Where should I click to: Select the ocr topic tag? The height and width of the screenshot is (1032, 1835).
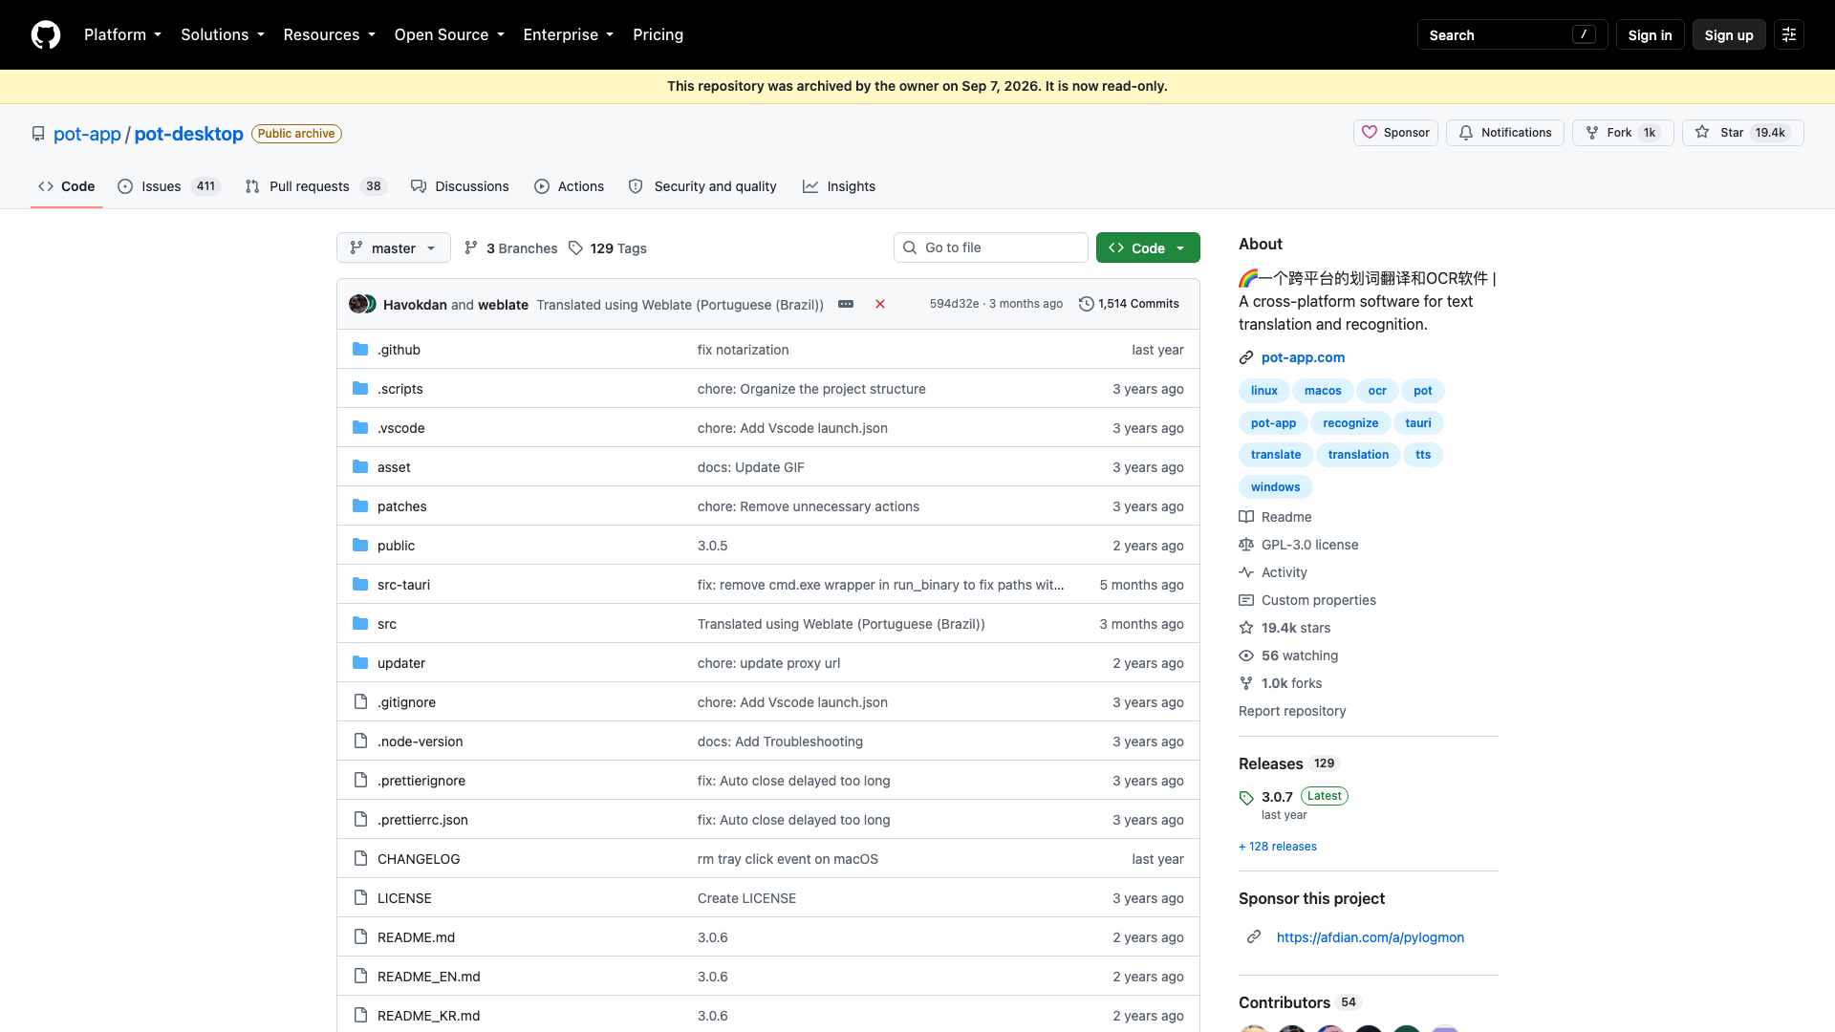pyautogui.click(x=1377, y=391)
